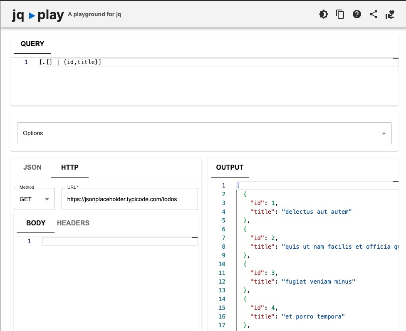
Task: Click the donate heart-hand icon
Action: 390,15
